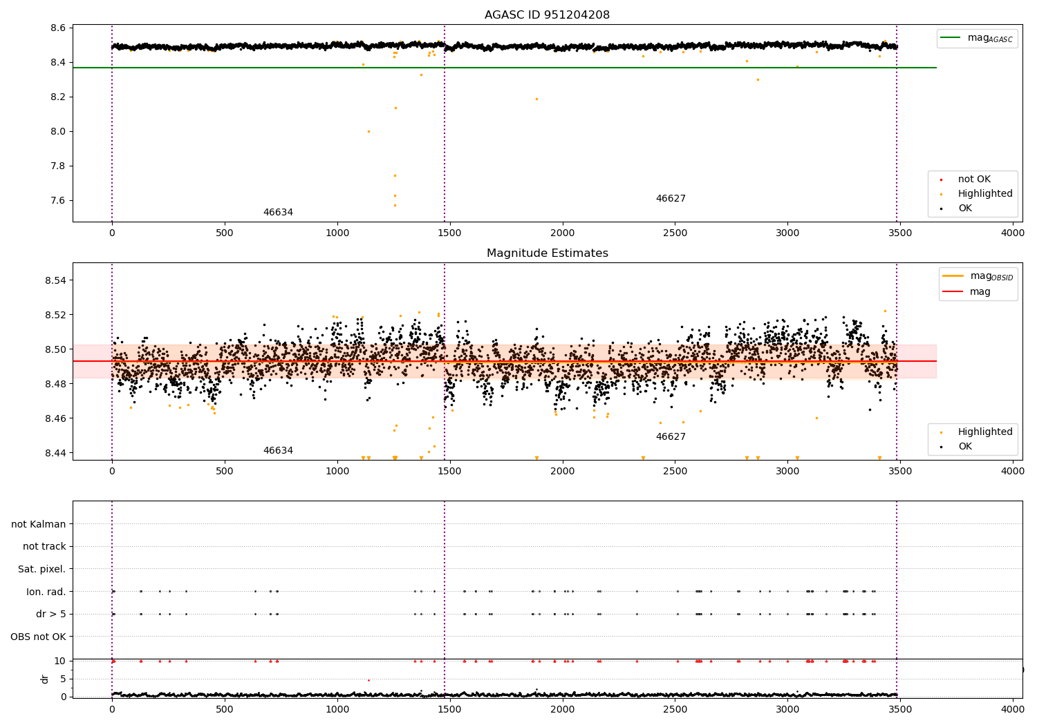Click the 10 tick on dr axis
The image size is (1037, 725).
(x=60, y=661)
